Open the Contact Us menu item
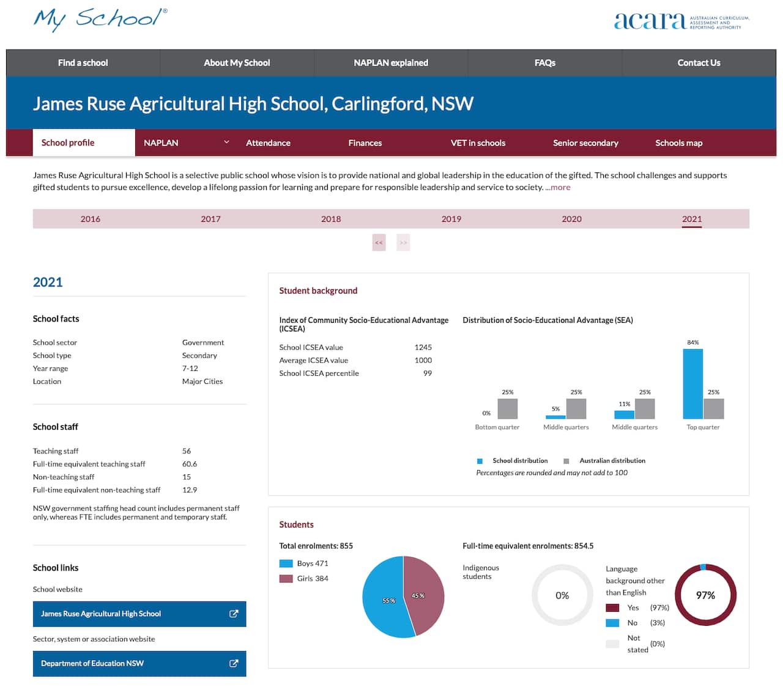Viewport: 783px width, 687px height. click(x=699, y=62)
